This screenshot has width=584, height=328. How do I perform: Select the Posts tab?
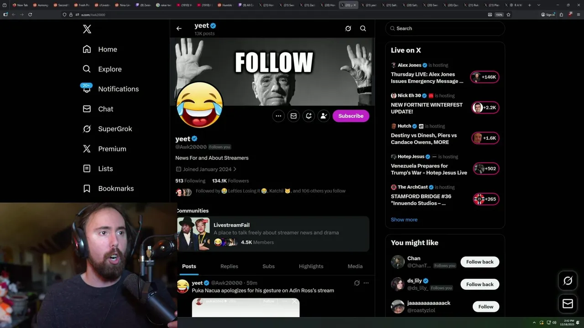pos(189,266)
